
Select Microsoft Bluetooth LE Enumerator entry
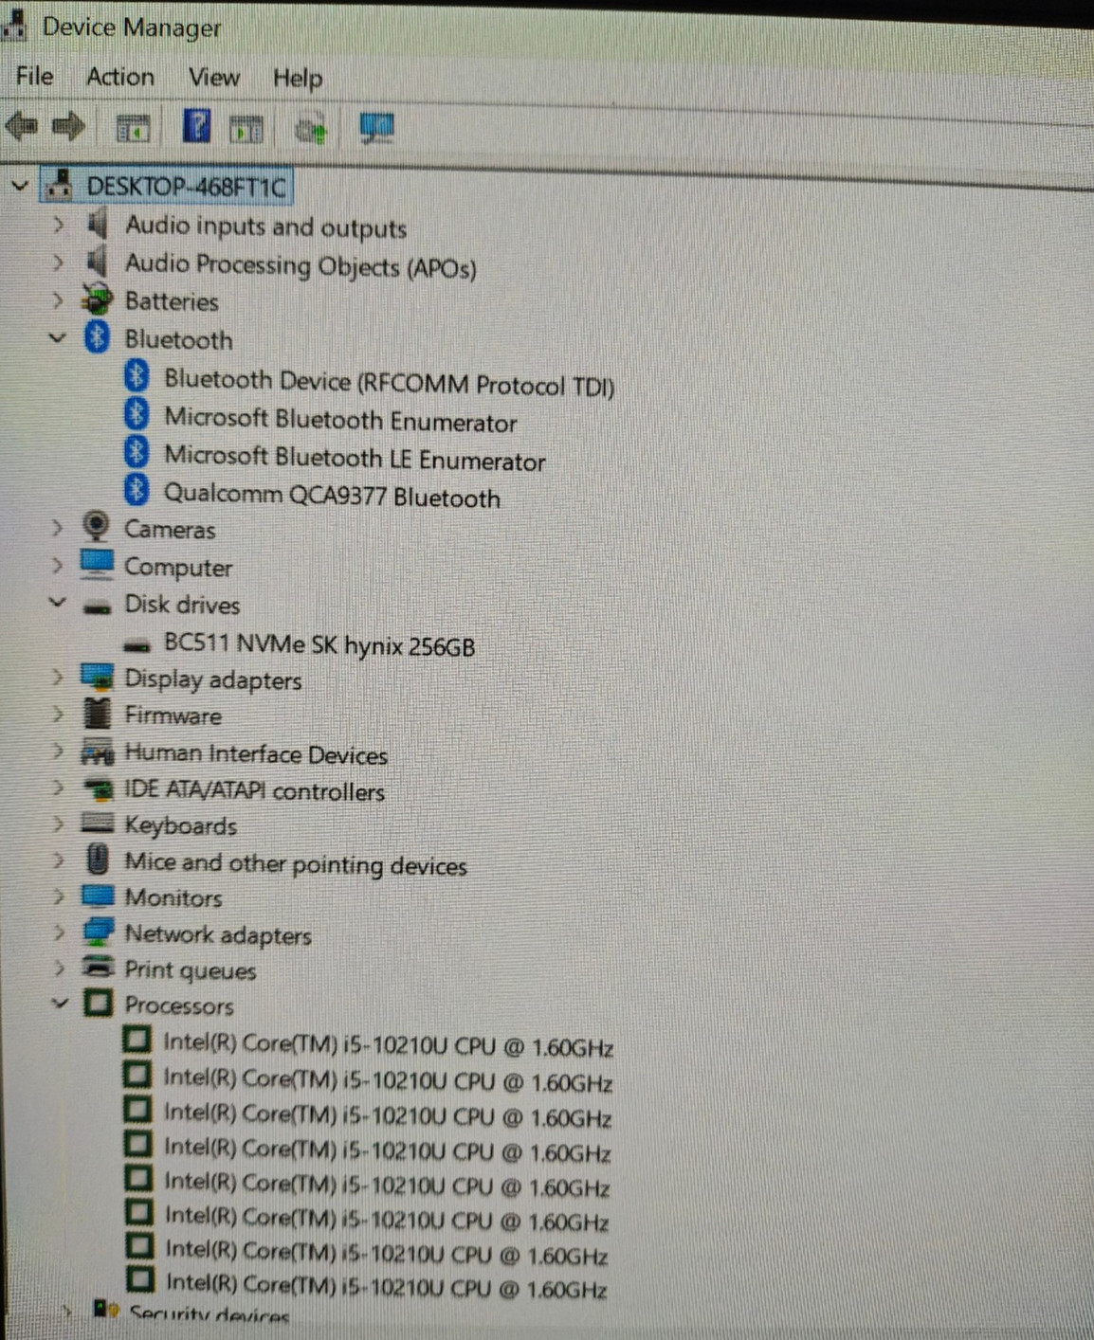pos(356,459)
